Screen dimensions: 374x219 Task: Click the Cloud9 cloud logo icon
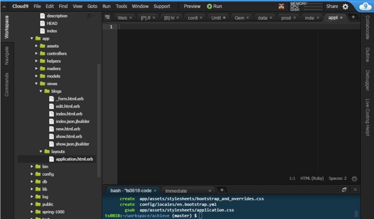(x=365, y=6)
